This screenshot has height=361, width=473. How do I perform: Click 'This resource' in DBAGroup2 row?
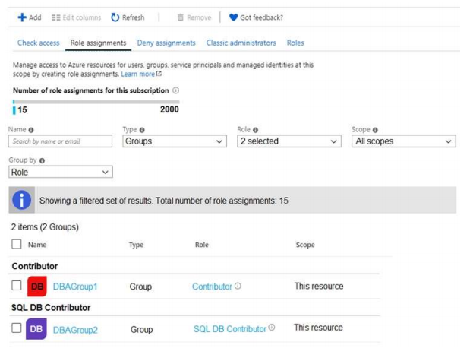coord(319,328)
